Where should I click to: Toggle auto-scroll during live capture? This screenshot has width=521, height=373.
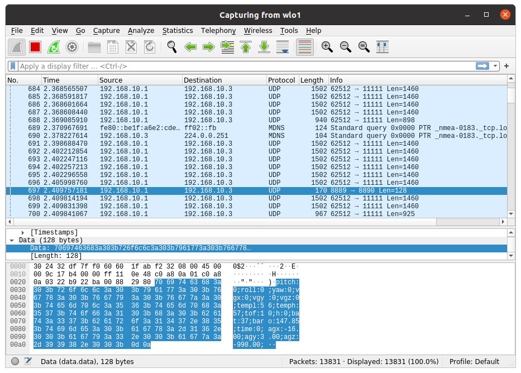pos(283,47)
